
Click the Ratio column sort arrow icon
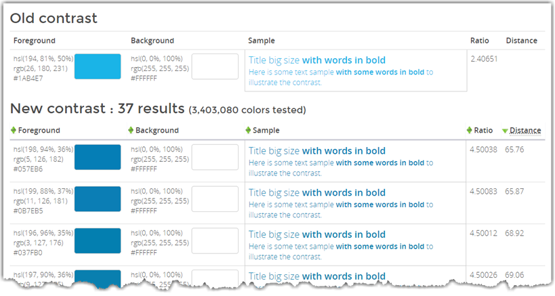click(470, 130)
